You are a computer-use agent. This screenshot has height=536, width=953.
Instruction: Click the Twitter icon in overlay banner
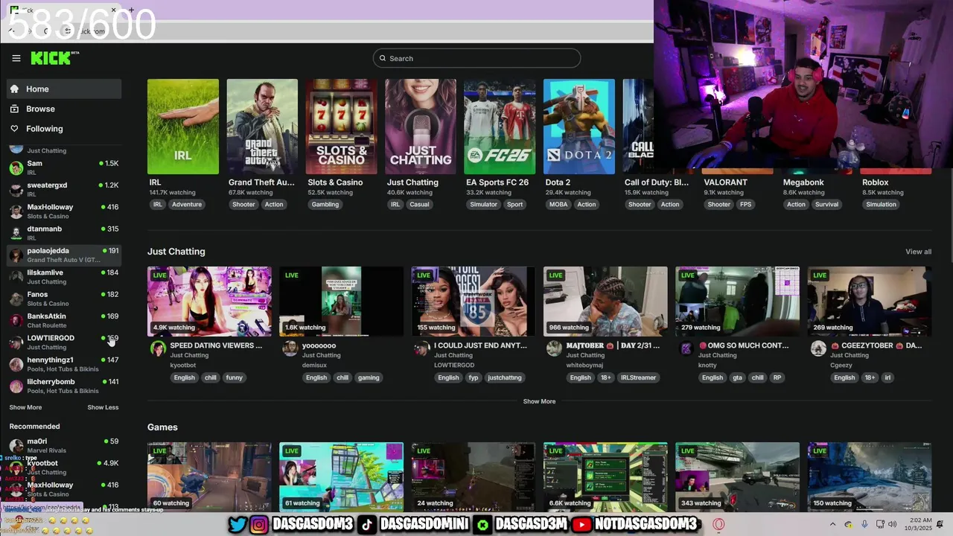point(238,524)
